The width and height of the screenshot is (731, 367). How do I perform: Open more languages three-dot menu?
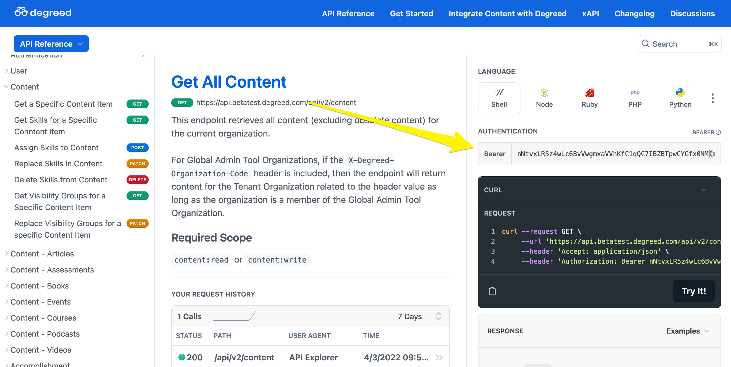point(712,98)
